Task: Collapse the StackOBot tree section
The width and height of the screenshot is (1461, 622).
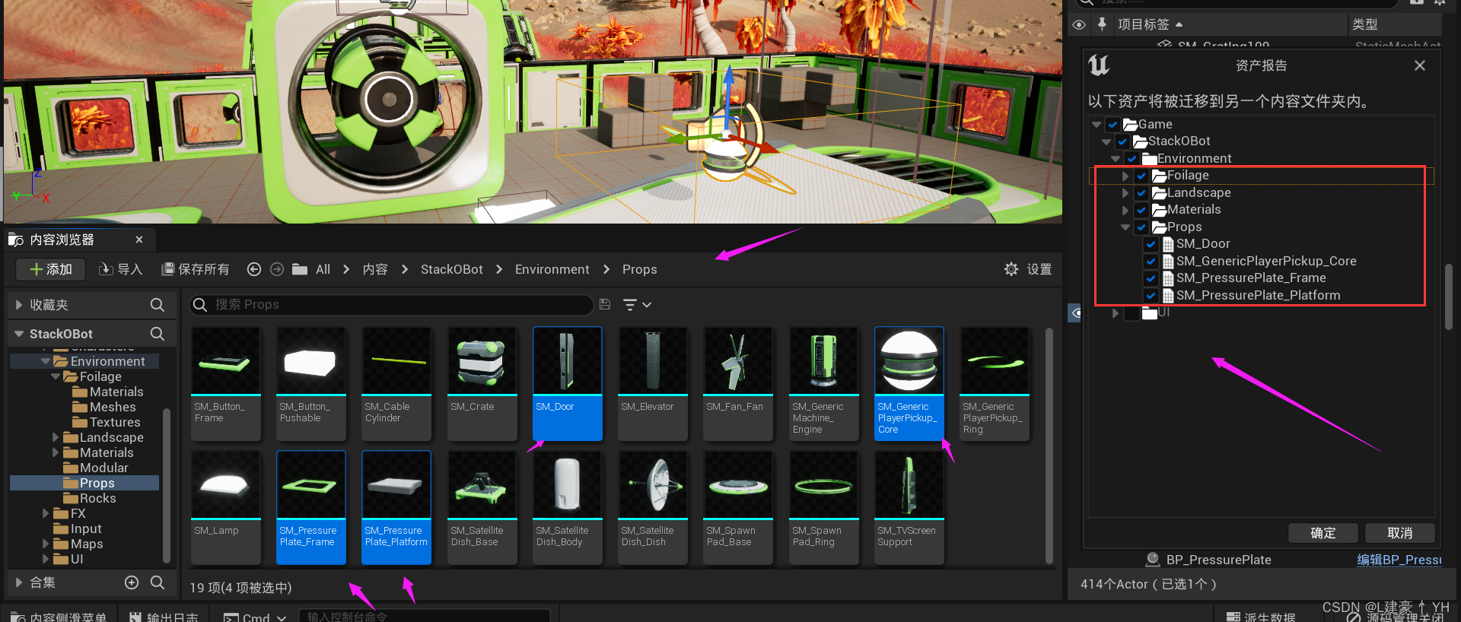Action: pyautogui.click(x=19, y=334)
